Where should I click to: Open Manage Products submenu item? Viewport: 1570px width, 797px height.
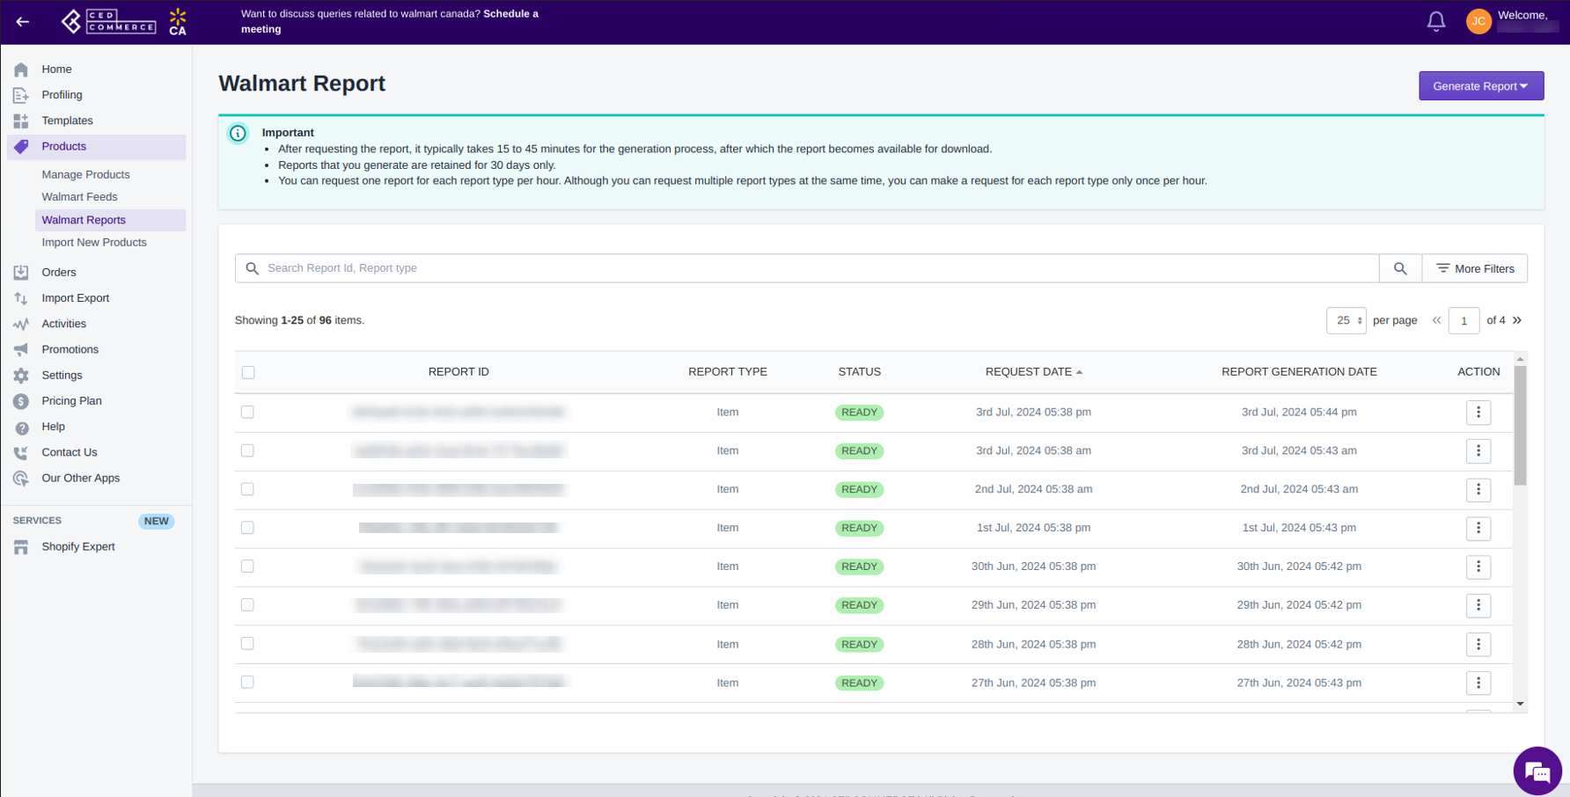point(85,175)
